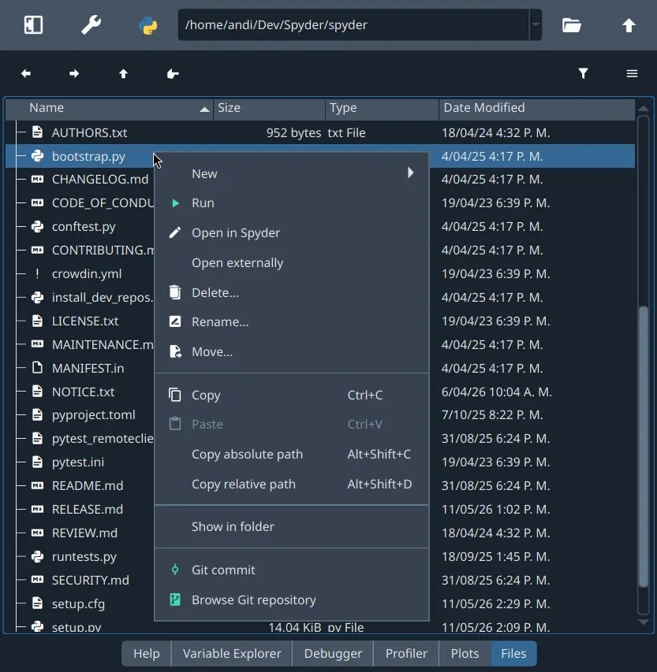Click the 952 bytes size cell

[293, 133]
